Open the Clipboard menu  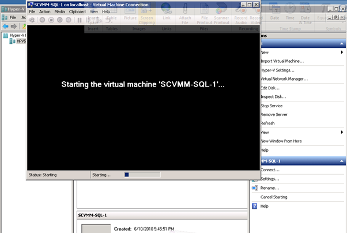[77, 12]
